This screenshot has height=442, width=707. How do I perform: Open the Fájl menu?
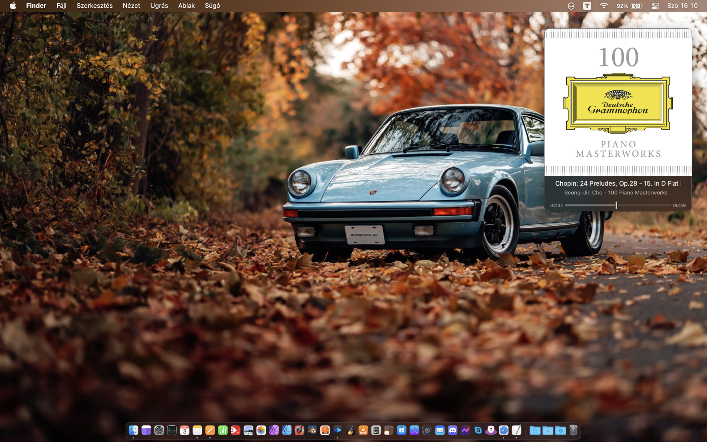pyautogui.click(x=62, y=6)
